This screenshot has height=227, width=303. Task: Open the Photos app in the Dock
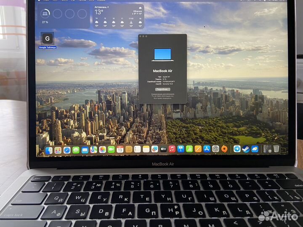102,150
